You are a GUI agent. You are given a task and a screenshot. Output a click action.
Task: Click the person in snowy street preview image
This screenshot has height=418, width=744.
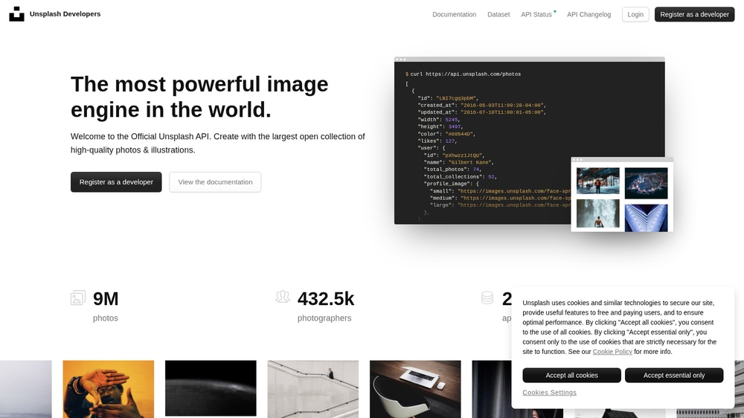point(598,181)
